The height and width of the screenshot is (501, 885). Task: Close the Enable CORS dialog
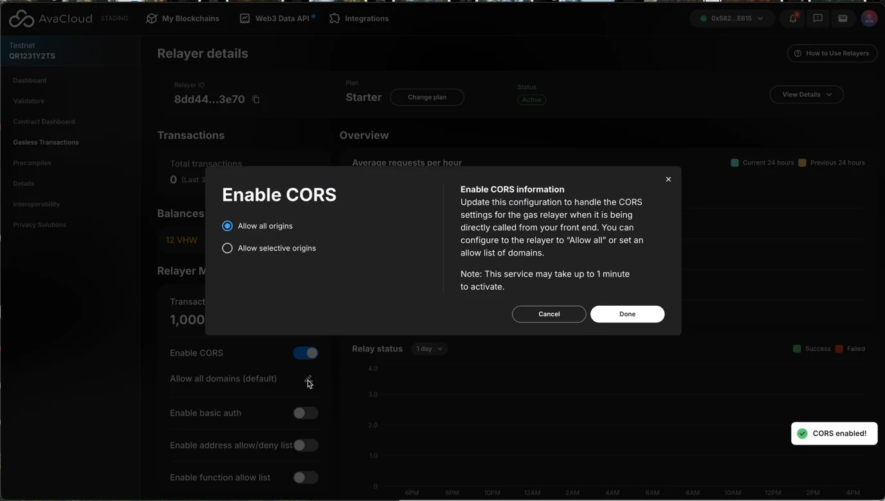point(668,179)
